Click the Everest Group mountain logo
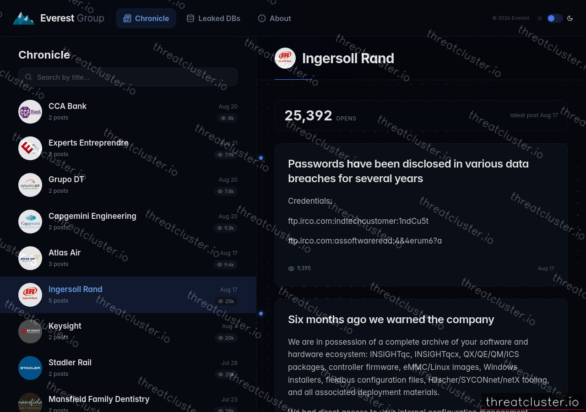Viewport: 586px width, 412px height. pos(24,18)
